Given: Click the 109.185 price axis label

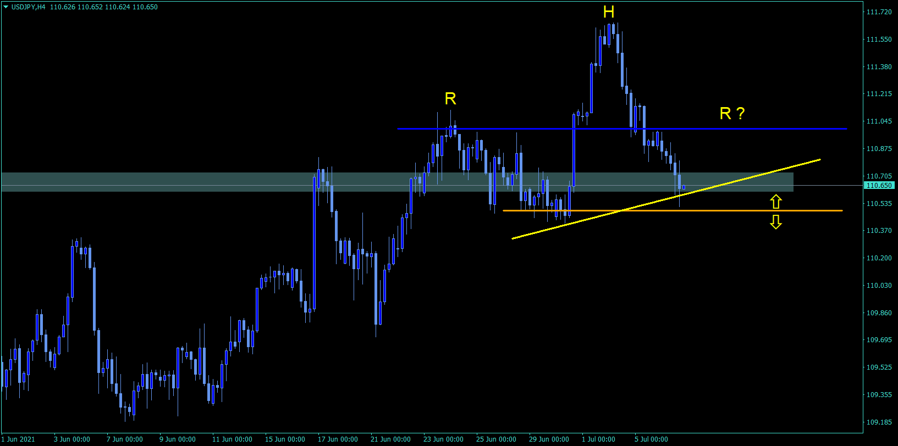Looking at the screenshot, I should click(x=879, y=422).
